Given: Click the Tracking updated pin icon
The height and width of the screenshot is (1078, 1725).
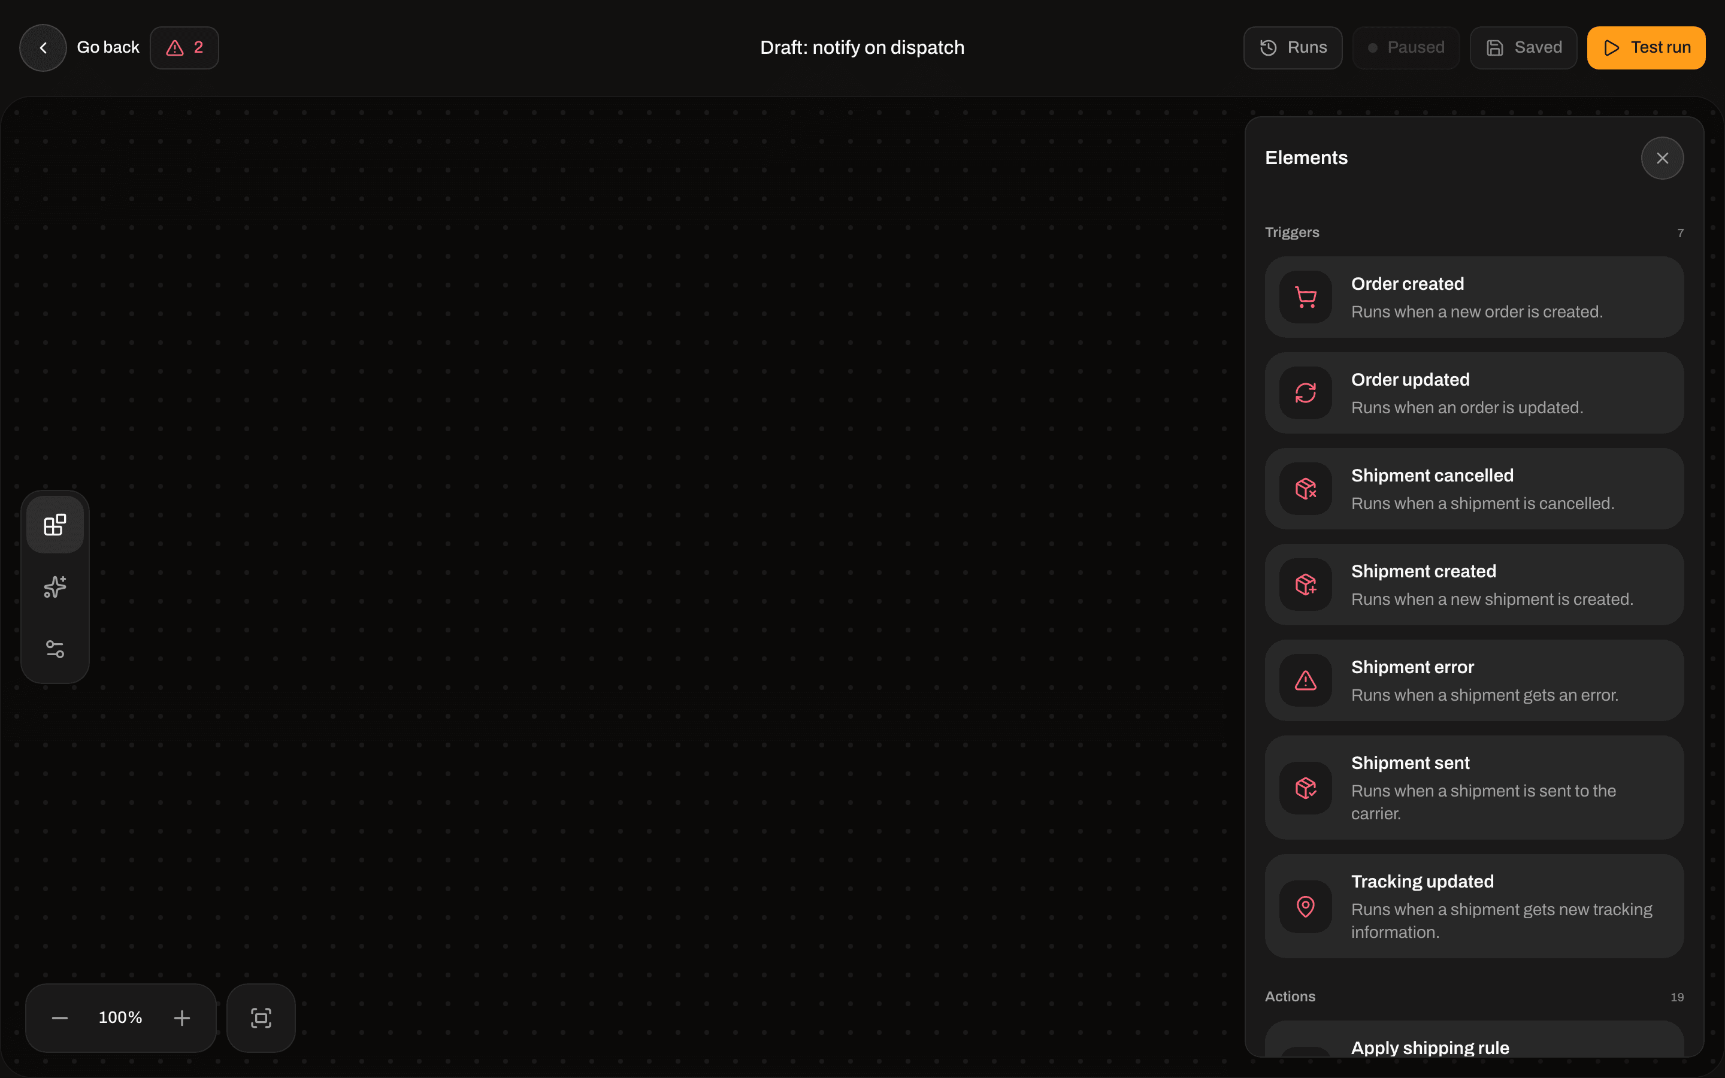Looking at the screenshot, I should 1305,906.
